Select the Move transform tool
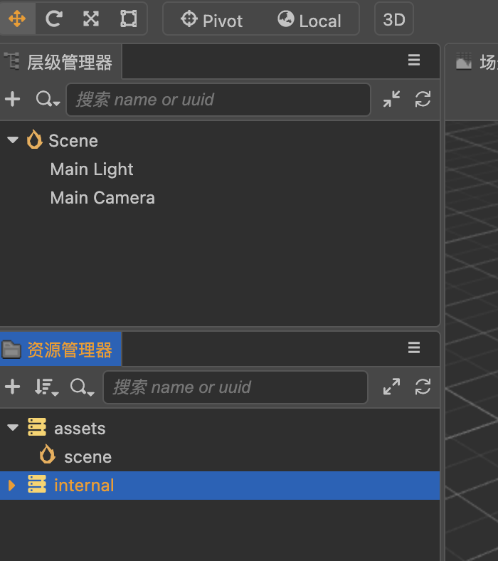Viewport: 498px width, 561px height. click(17, 19)
